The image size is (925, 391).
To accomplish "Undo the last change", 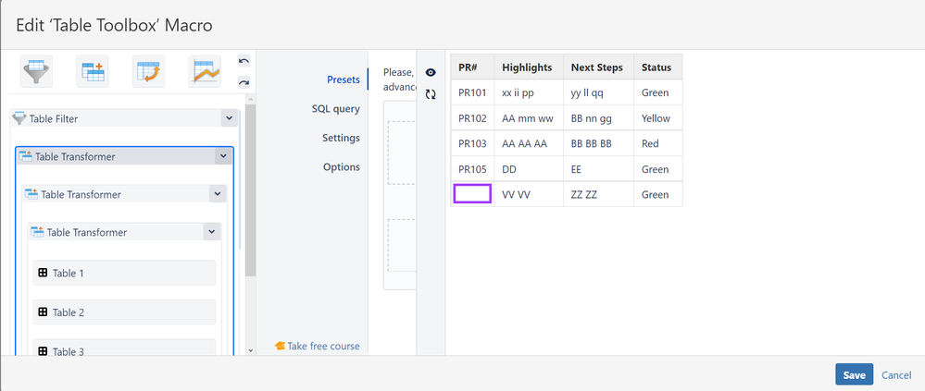I will click(x=244, y=61).
